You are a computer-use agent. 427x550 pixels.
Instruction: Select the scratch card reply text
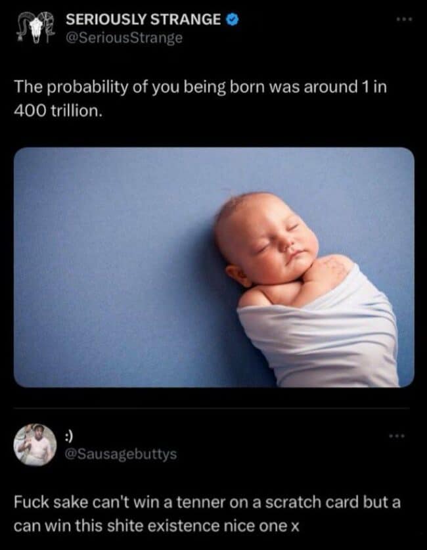[207, 514]
